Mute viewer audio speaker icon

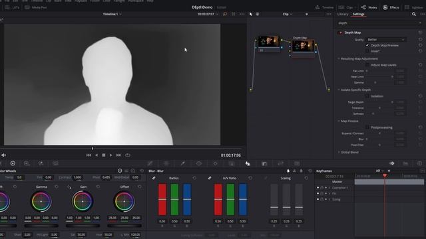pyautogui.click(x=4, y=155)
